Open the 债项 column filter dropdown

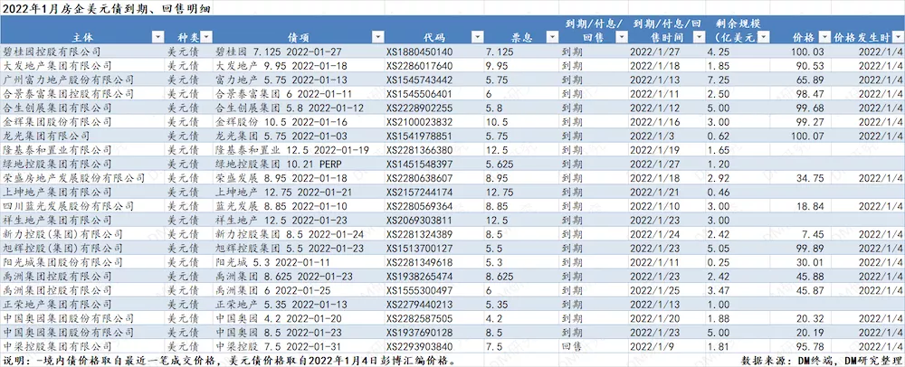coord(378,37)
